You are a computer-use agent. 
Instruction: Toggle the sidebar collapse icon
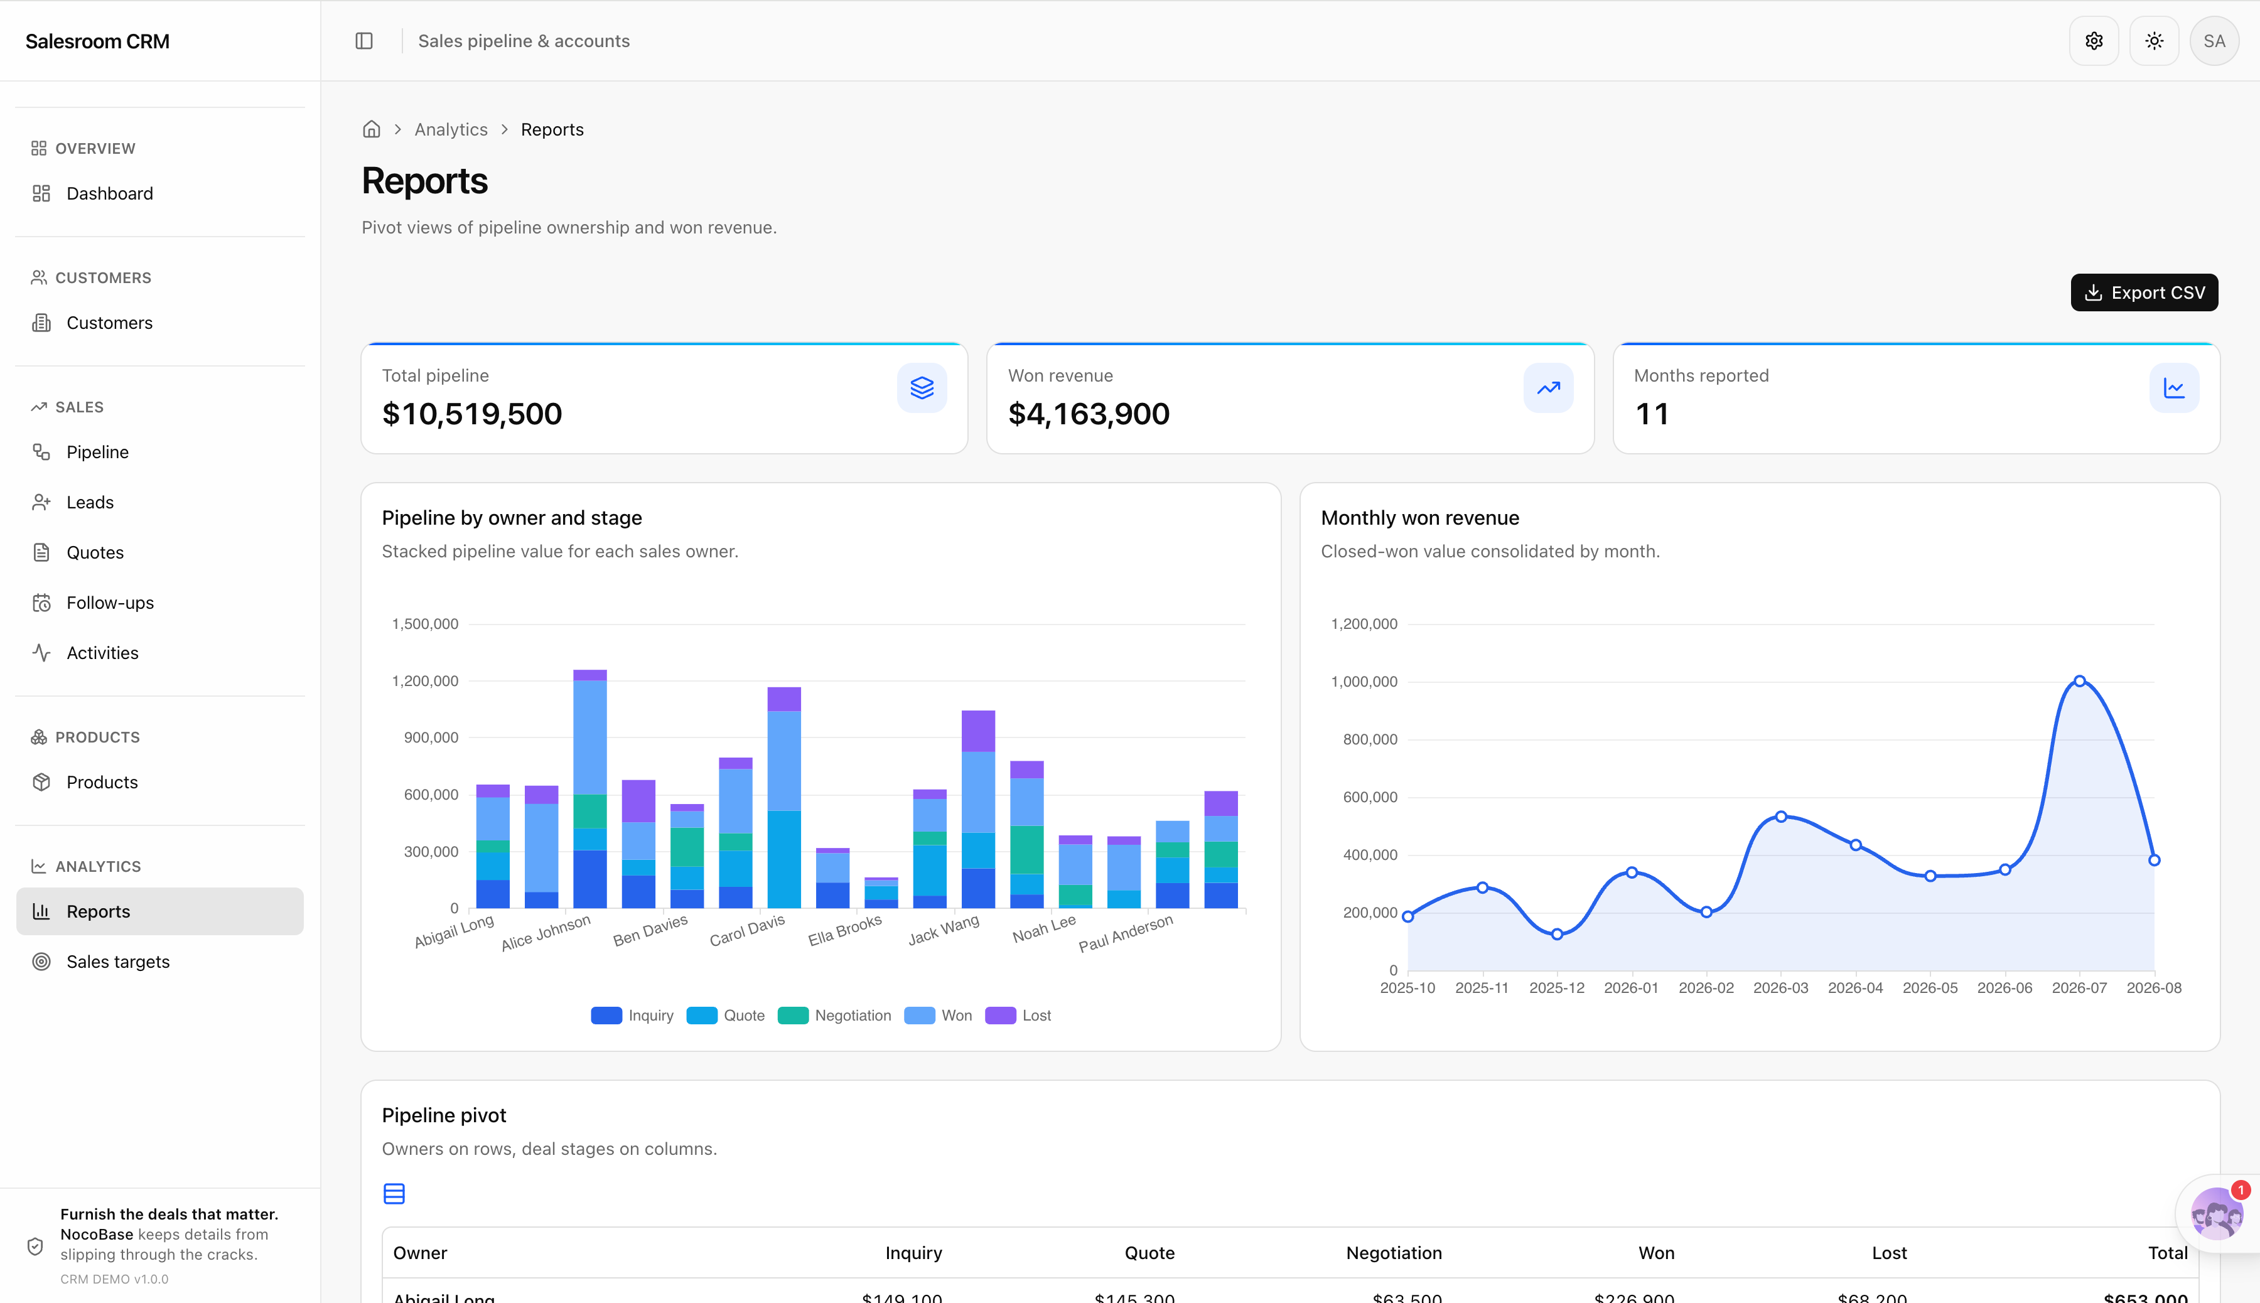364,41
